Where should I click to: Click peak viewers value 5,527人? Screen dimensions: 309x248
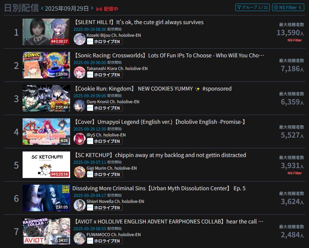point(292,135)
